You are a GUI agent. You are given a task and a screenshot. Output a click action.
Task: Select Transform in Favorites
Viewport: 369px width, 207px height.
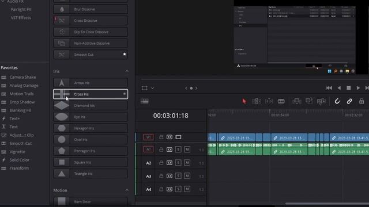click(x=19, y=168)
